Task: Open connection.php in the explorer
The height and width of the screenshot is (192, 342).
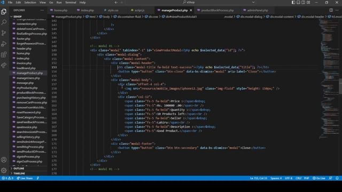Action: click(x=26, y=24)
